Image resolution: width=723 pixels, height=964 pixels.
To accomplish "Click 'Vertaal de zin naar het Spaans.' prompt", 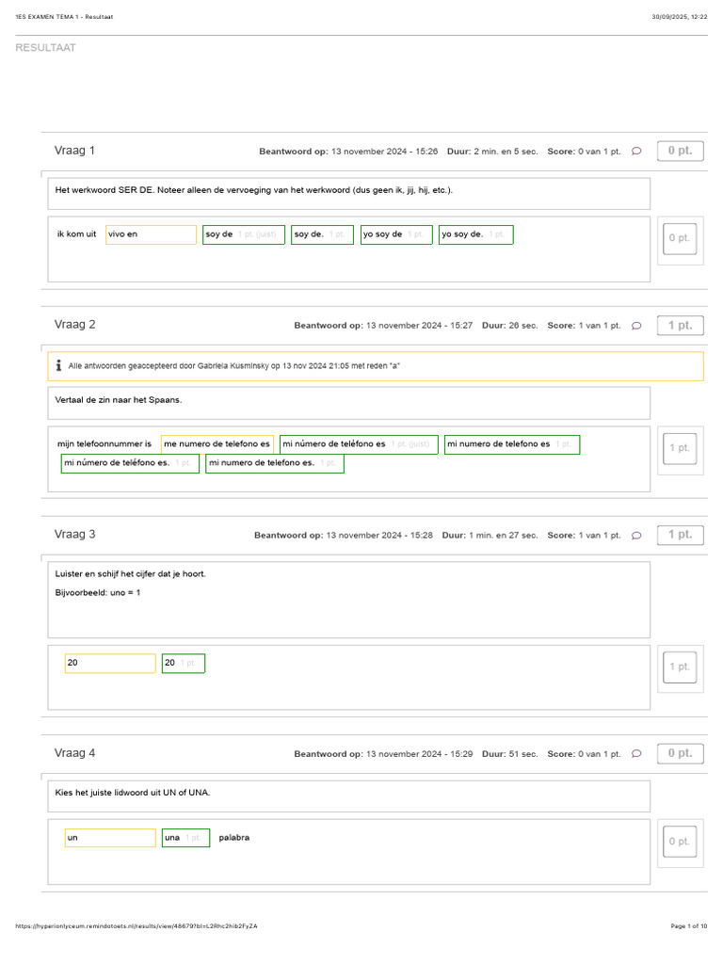I will (x=119, y=400).
